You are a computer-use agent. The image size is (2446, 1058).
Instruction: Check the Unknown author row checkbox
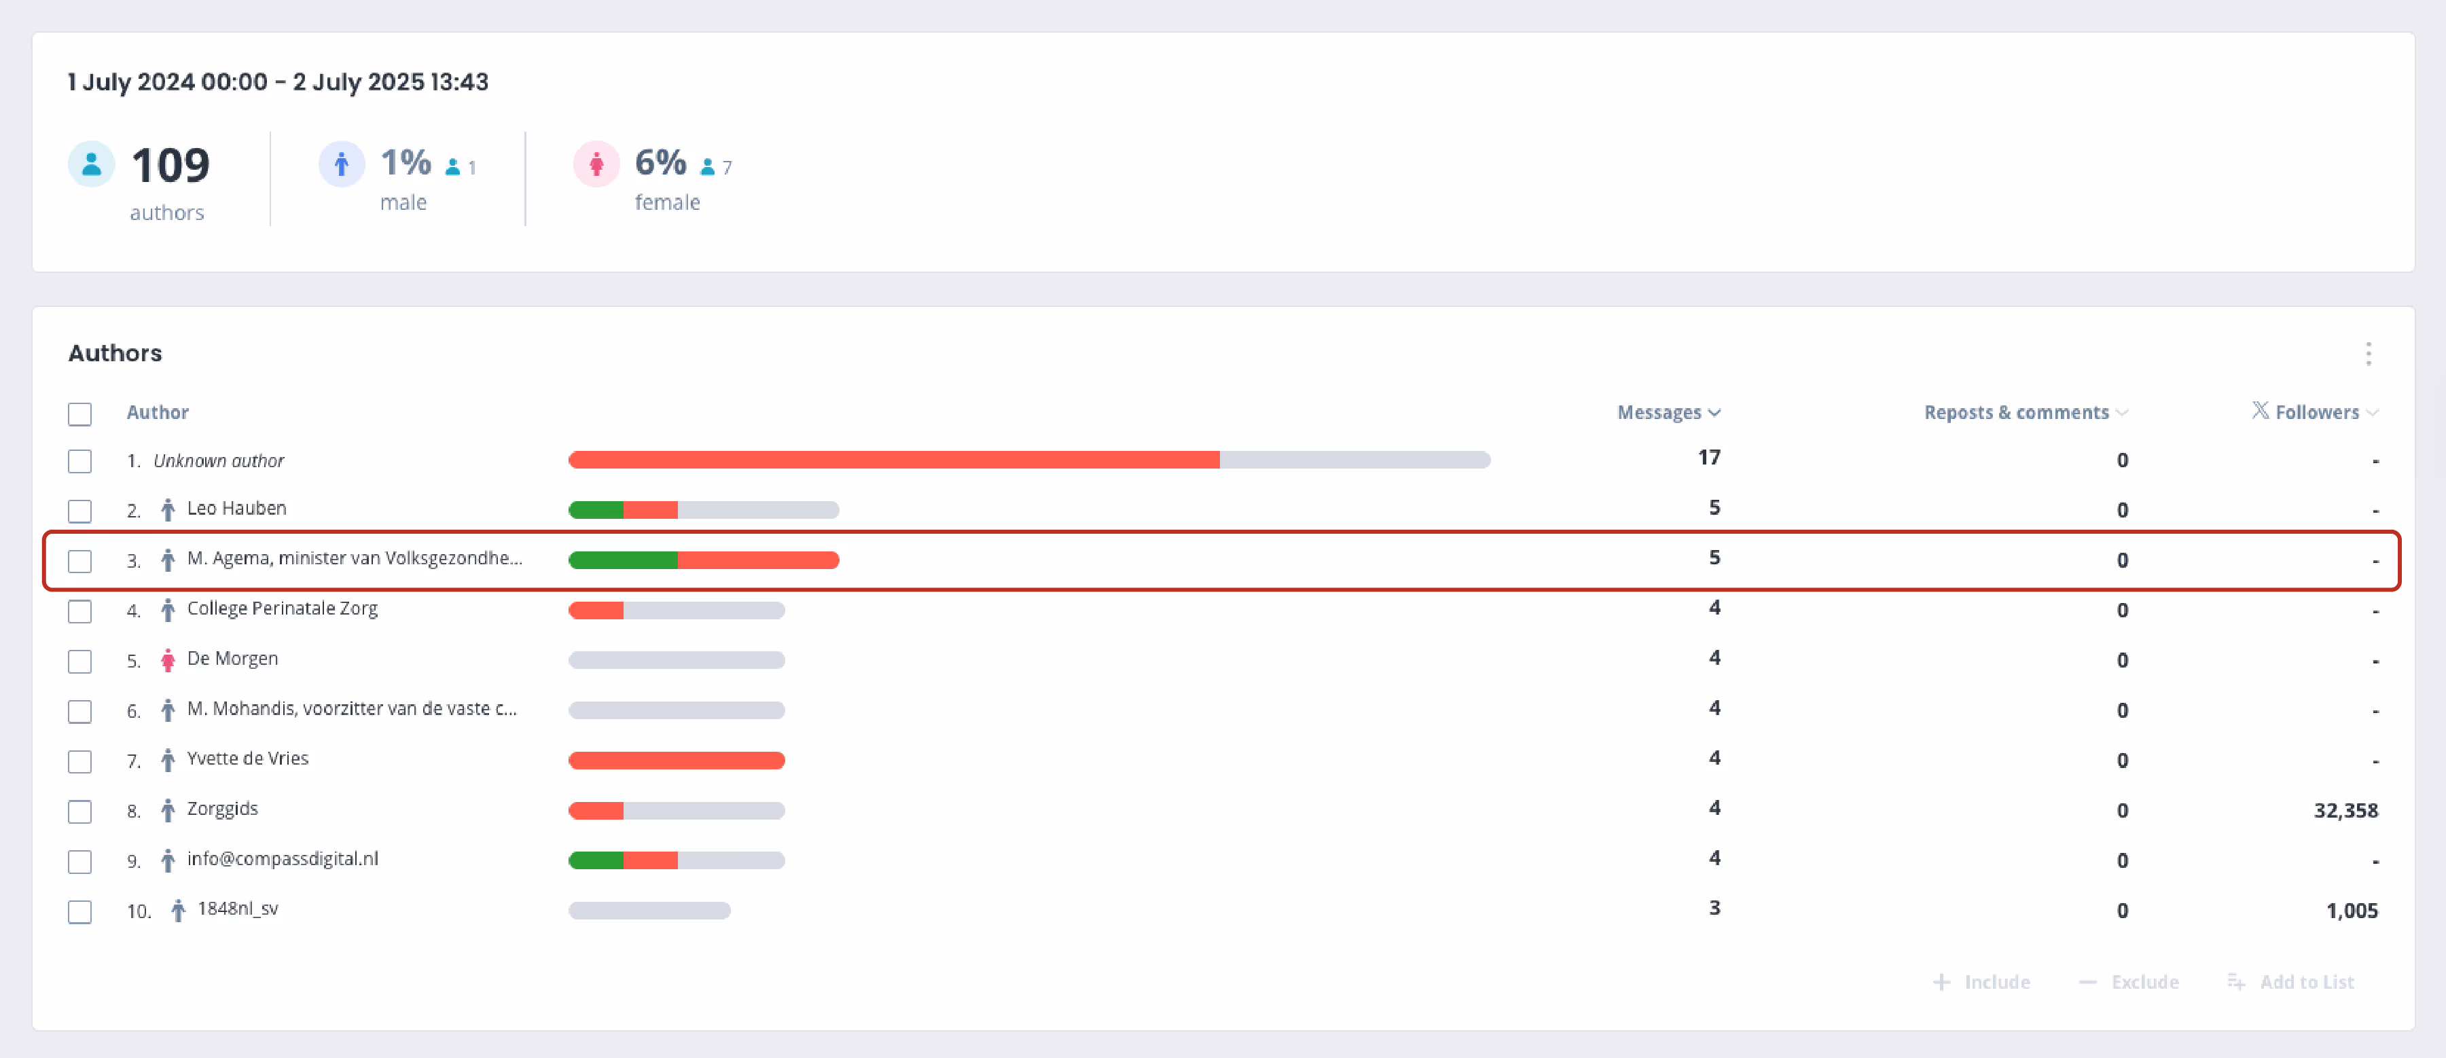79,461
